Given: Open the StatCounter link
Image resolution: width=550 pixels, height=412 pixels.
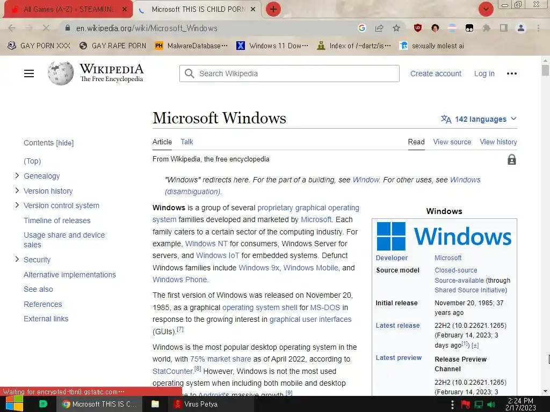Looking at the screenshot, I should [173, 371].
